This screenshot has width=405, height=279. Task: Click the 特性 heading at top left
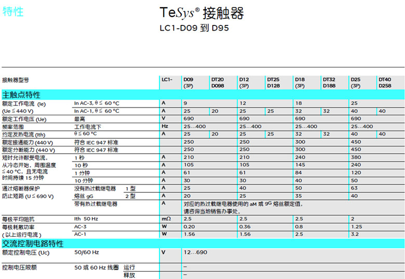[x=13, y=12]
